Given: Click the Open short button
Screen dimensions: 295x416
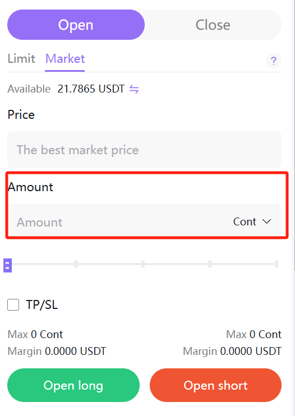Looking at the screenshot, I should [216, 385].
